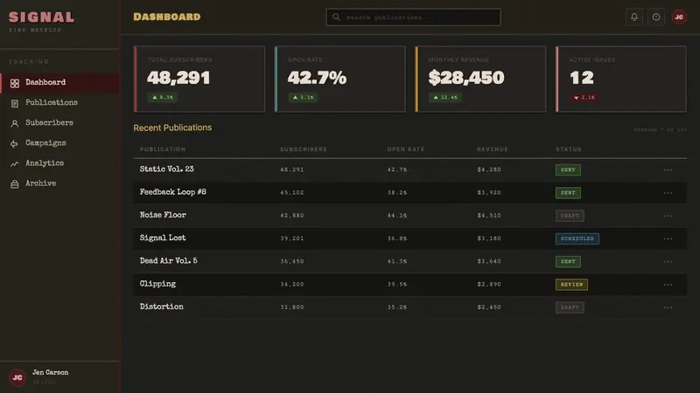Screen dimensions: 700x393
Task: Click the clock icon in header
Action: click(x=655, y=17)
